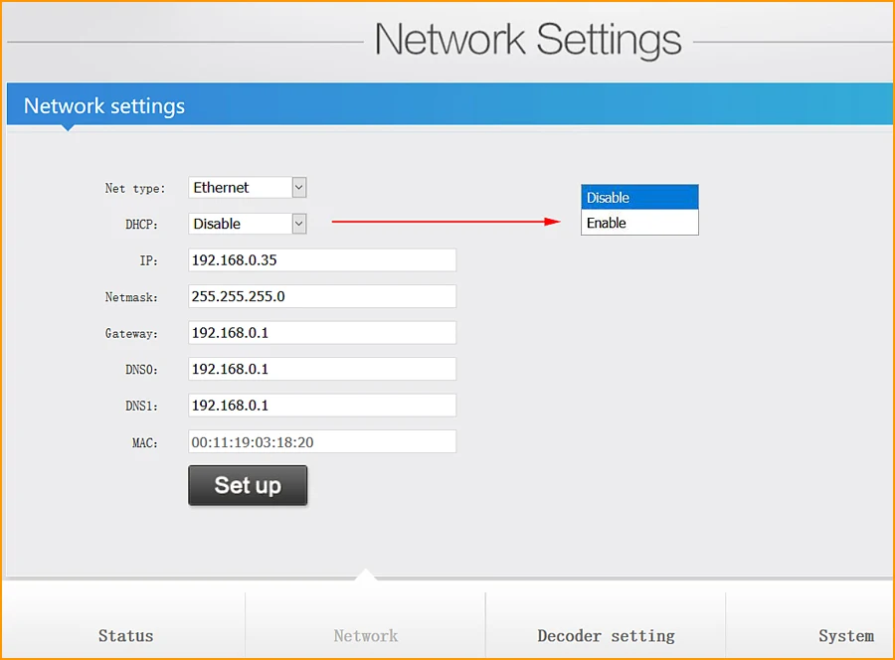Screen dimensions: 895x660
Task: Click the IP address input field
Action: click(321, 259)
